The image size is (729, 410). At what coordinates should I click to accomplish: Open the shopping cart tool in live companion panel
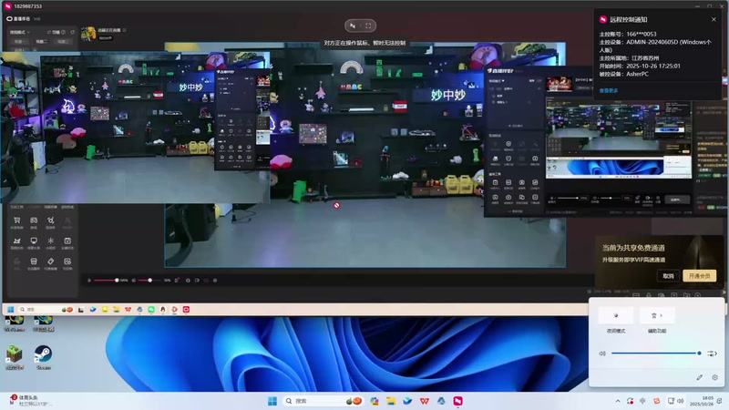(x=16, y=220)
